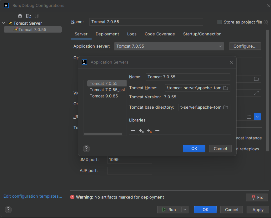Image resolution: width=271 pixels, height=218 pixels.
Task: Click the Run/Debug dialog vertical scrollbar
Action: (268, 91)
